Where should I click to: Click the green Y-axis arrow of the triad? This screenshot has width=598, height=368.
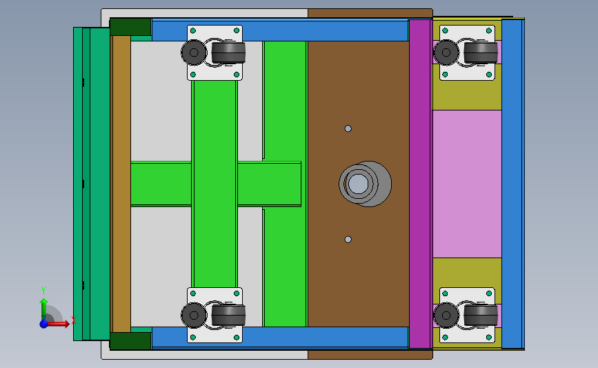coord(44,309)
